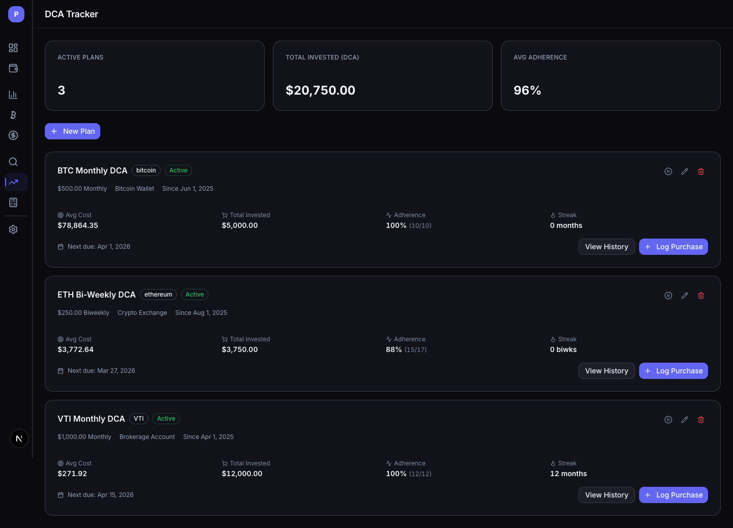
Task: Click the round N badge in sidebar
Action: tap(19, 438)
